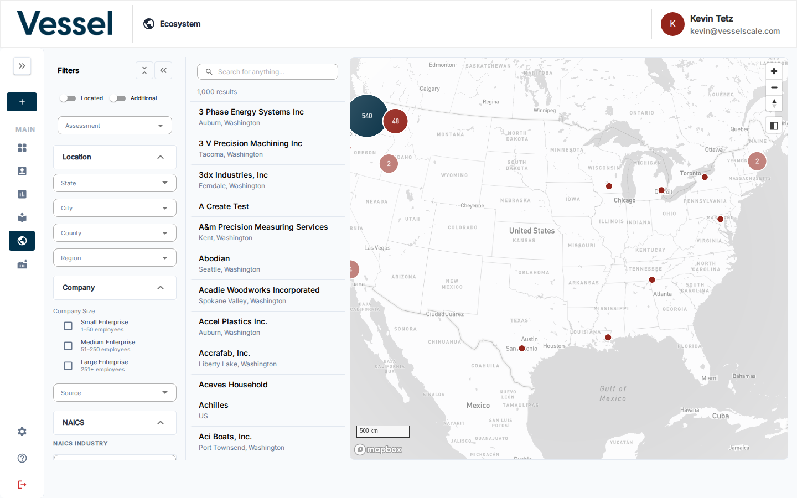Click the 540 map cluster marker
Viewport: 797px width, 498px height.
tap(366, 116)
